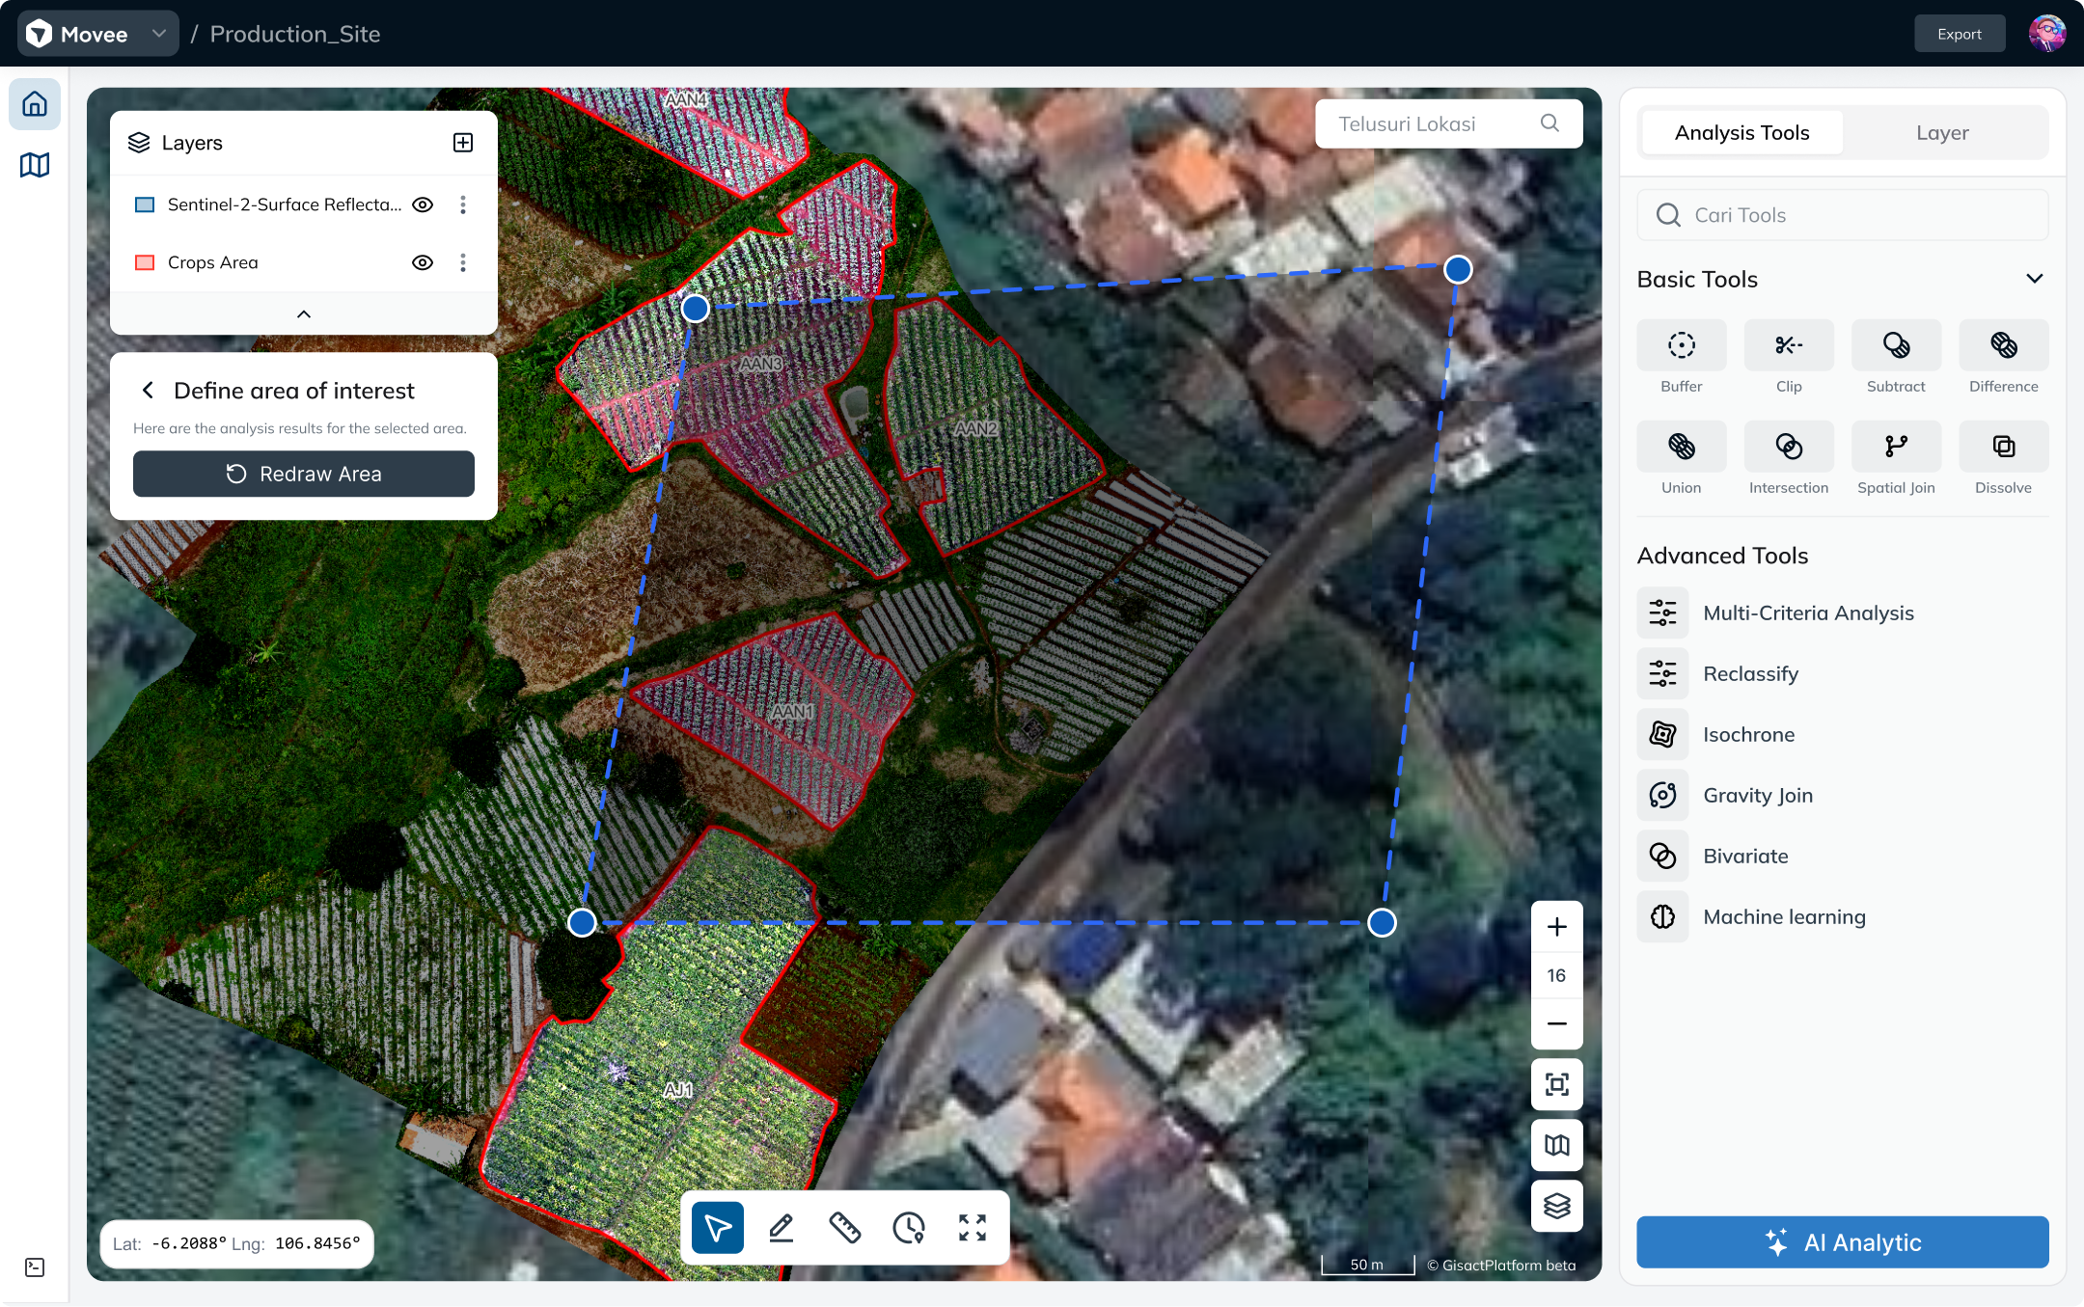
Task: Select the measure ruler tool
Action: (845, 1227)
